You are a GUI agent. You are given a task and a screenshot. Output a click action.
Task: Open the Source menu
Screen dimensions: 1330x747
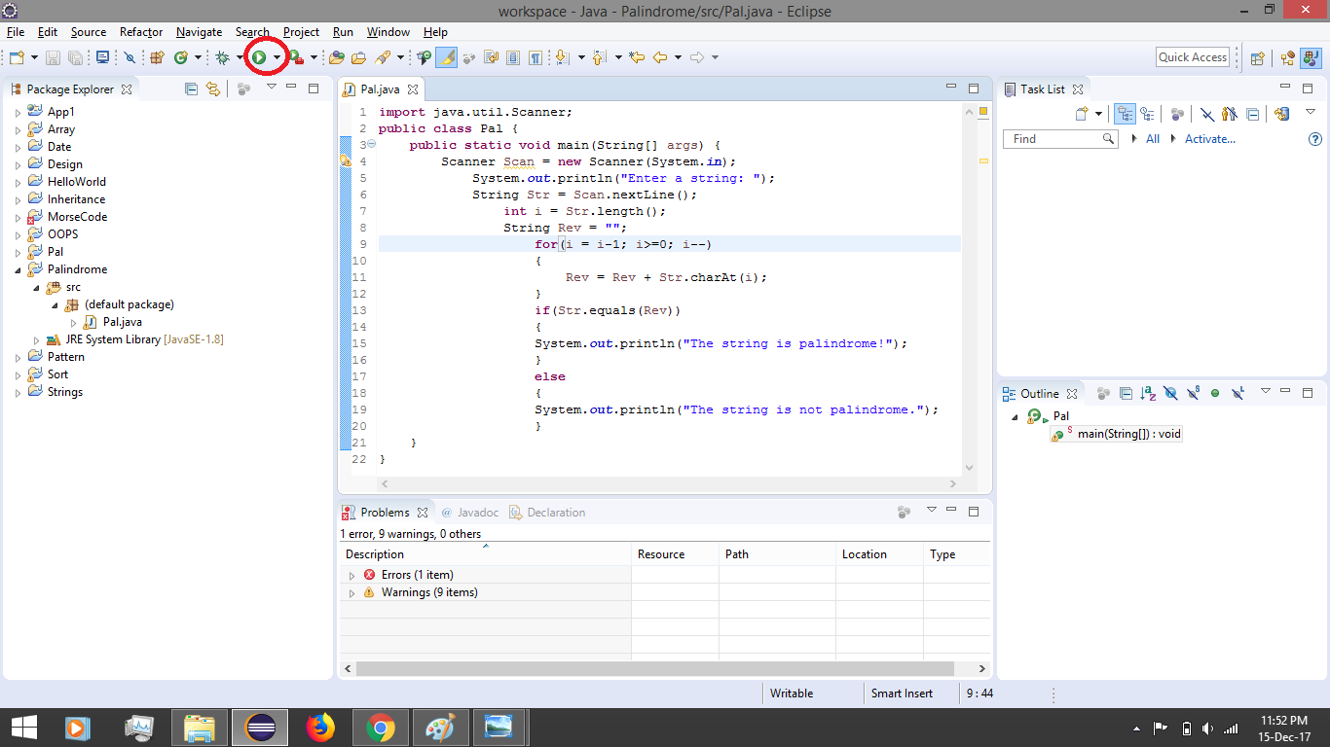click(x=89, y=32)
